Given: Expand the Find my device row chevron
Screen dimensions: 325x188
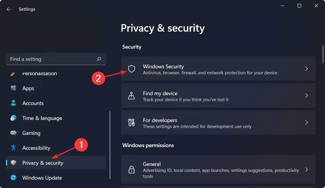Looking at the screenshot, I should [x=307, y=96].
